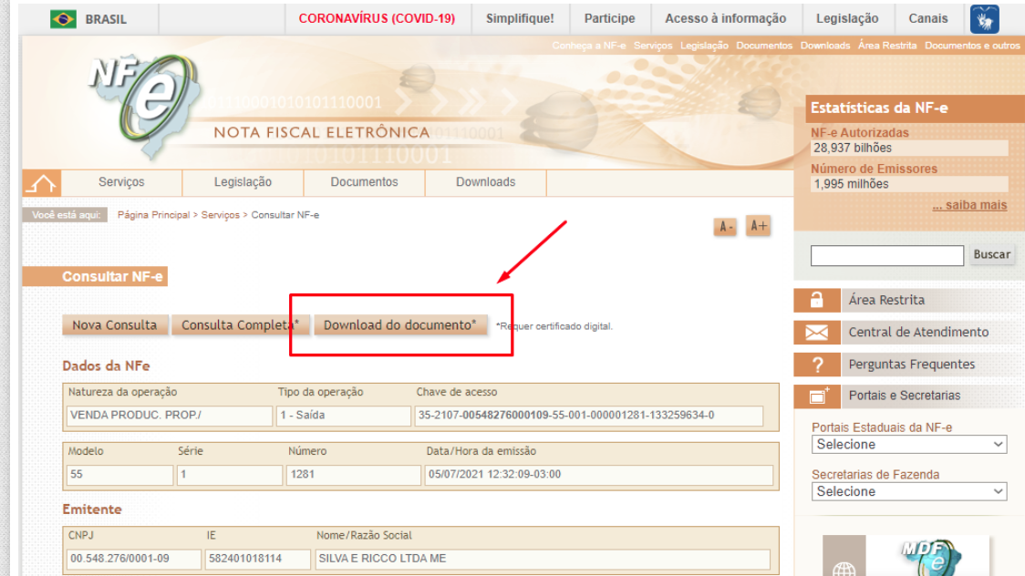1025x576 pixels.
Task: Click the Buscar search button
Action: tap(991, 254)
